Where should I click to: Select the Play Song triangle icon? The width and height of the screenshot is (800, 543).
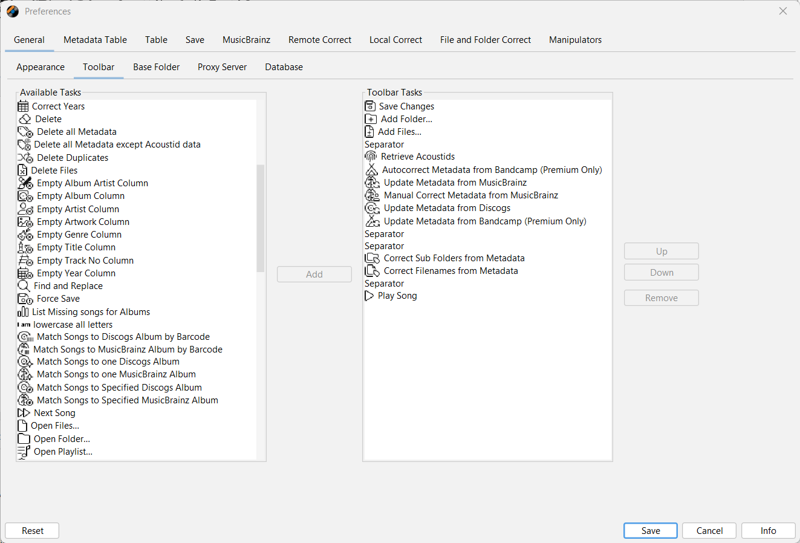pos(369,296)
